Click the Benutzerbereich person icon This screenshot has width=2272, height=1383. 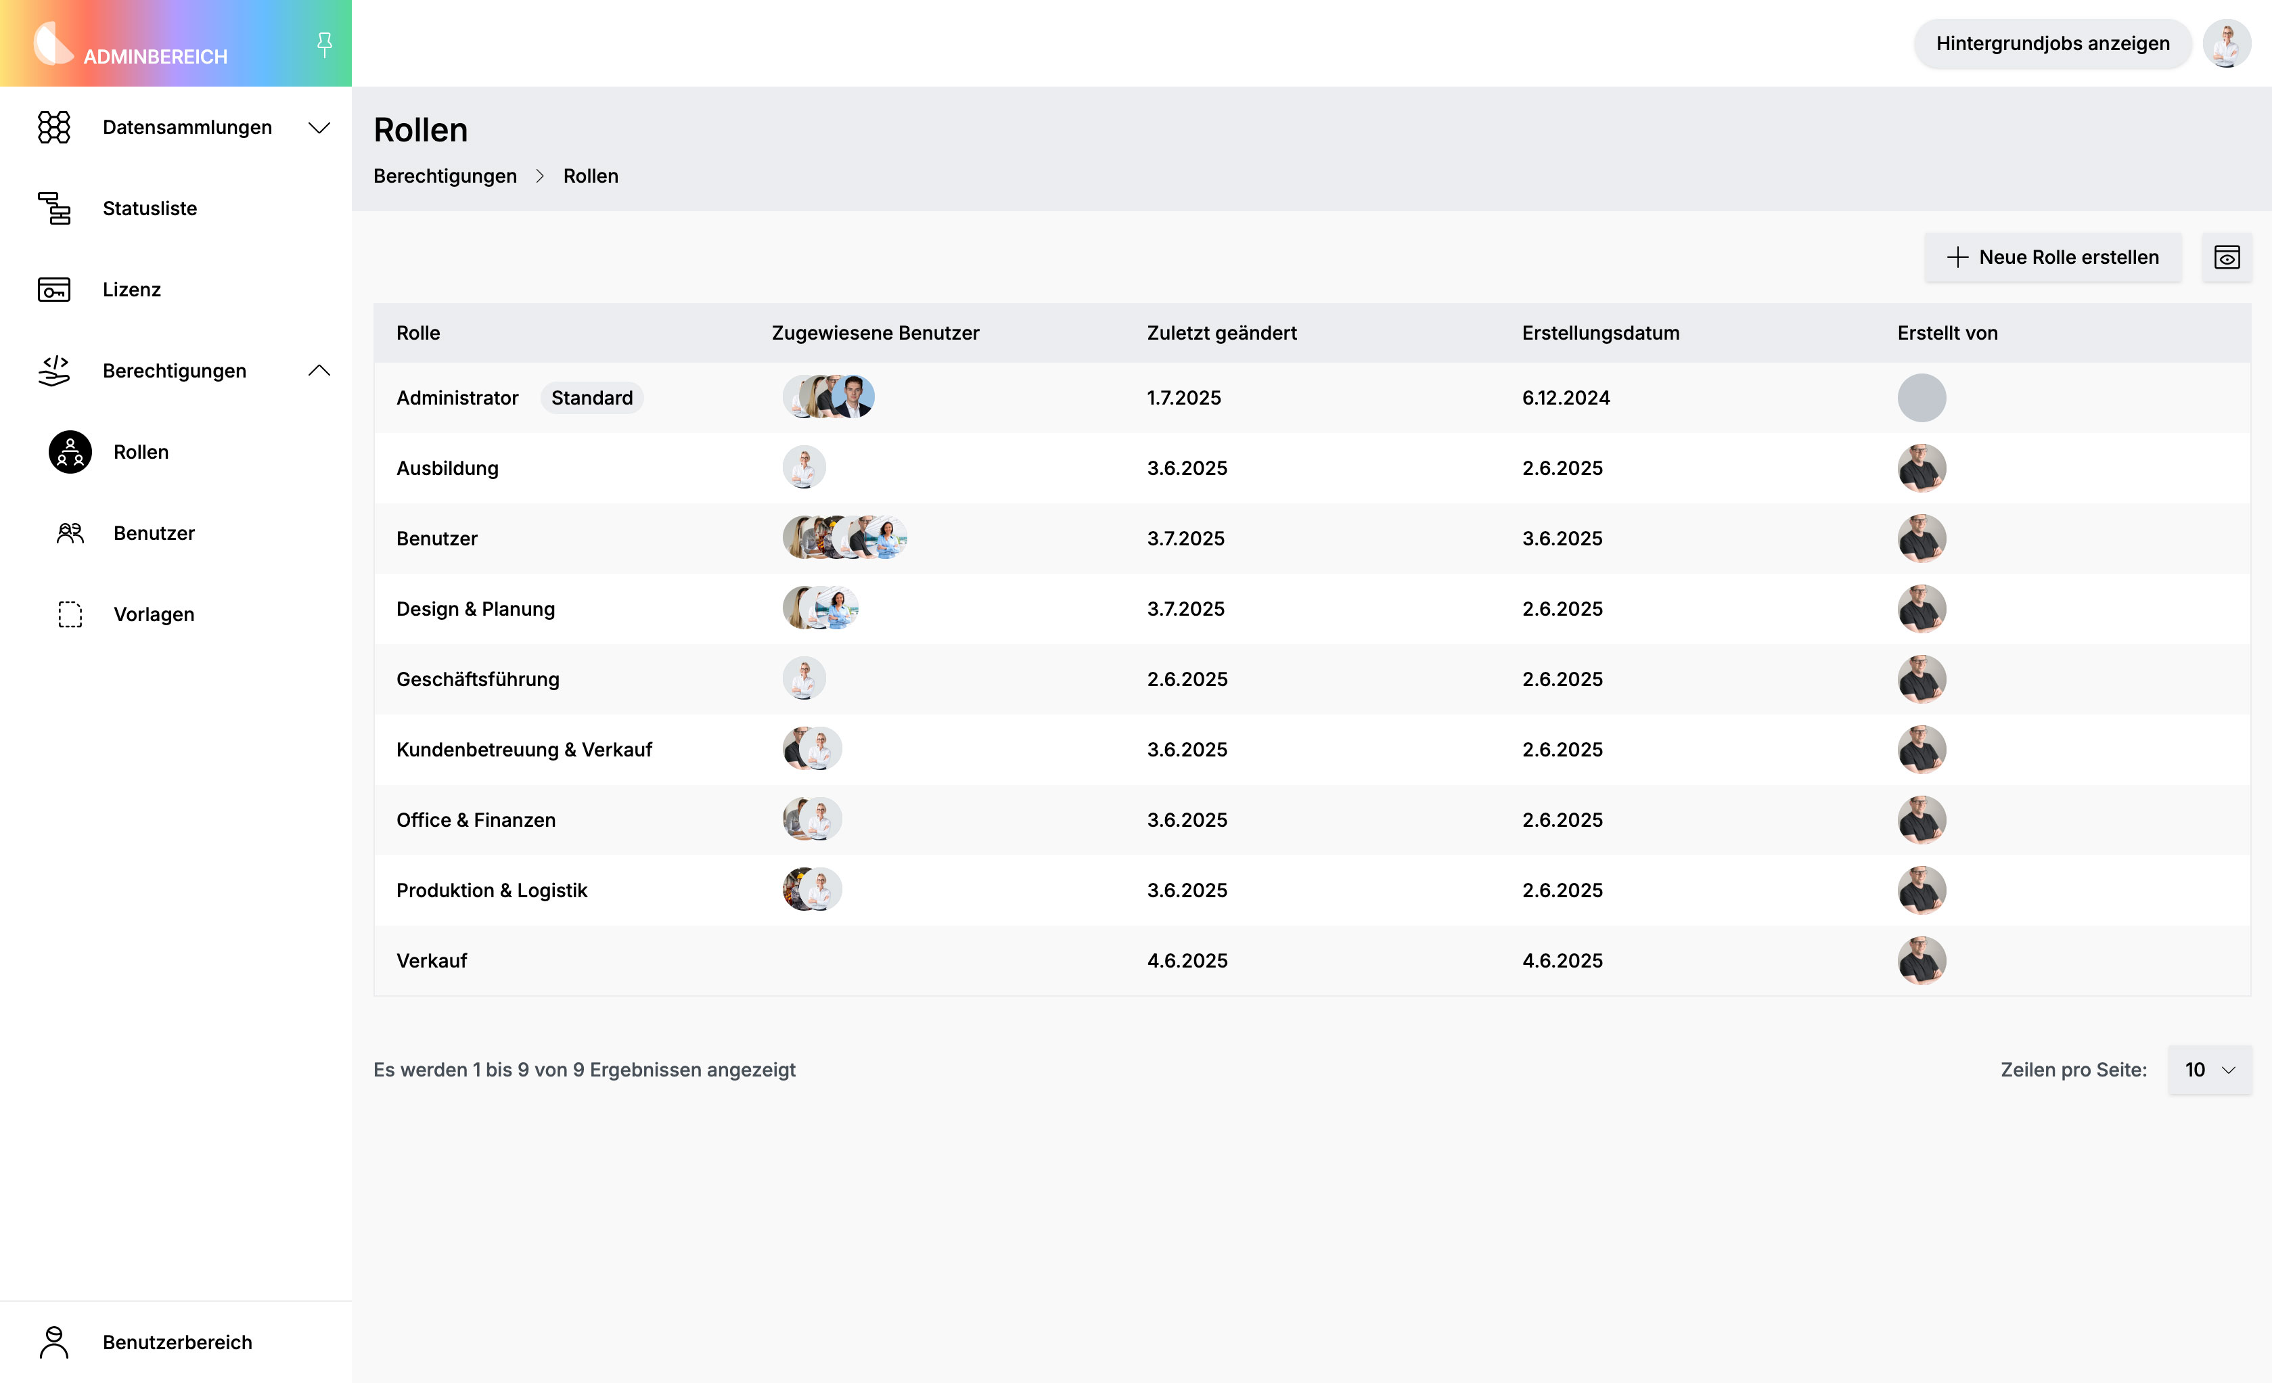tap(53, 1342)
